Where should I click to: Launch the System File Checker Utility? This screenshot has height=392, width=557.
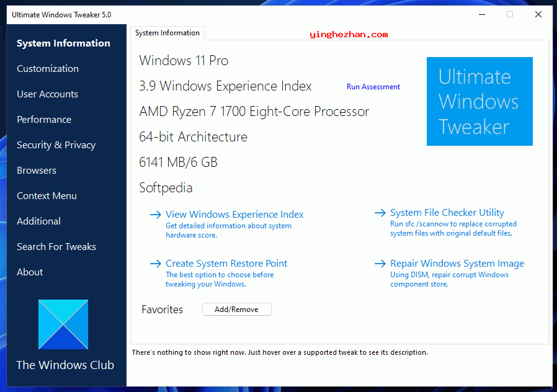coord(447,213)
